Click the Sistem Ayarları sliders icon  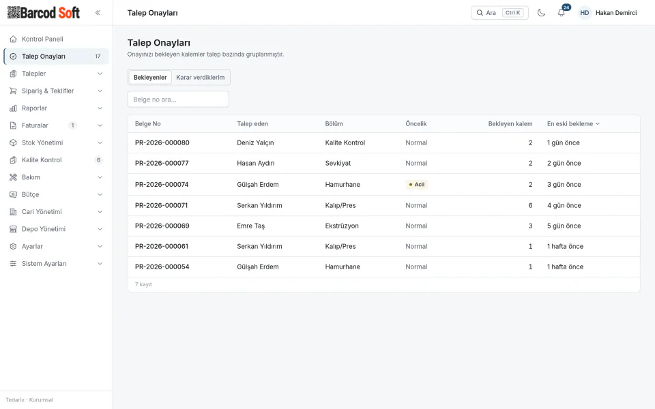[14, 264]
